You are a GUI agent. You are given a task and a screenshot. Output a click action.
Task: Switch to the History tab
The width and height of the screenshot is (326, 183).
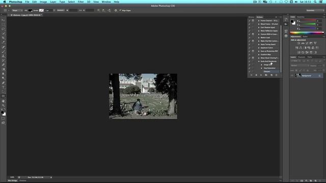tap(251, 17)
